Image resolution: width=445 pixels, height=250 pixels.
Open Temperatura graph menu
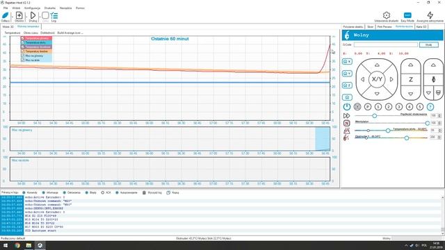[13, 33]
